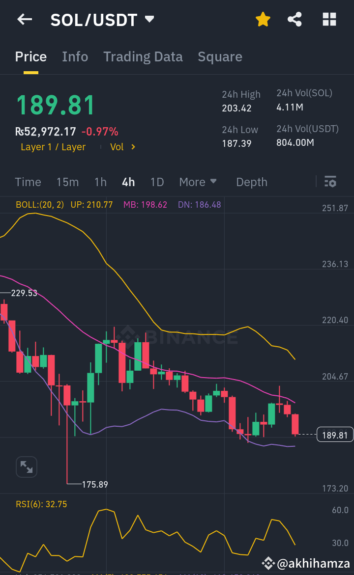Tap the 229.53 high marker on chart
This screenshot has width=354, height=575.
[24, 293]
